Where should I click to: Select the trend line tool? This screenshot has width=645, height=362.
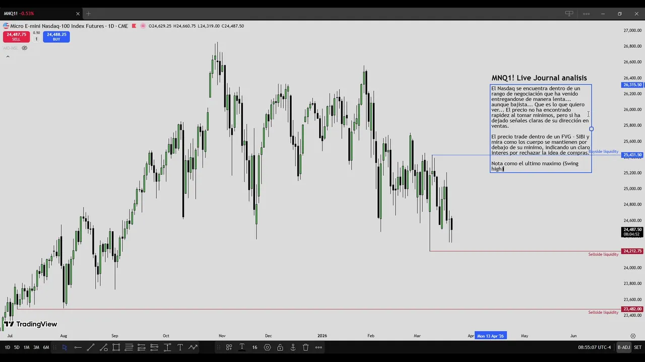(91, 347)
